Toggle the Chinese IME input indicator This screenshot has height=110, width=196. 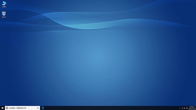187,108
